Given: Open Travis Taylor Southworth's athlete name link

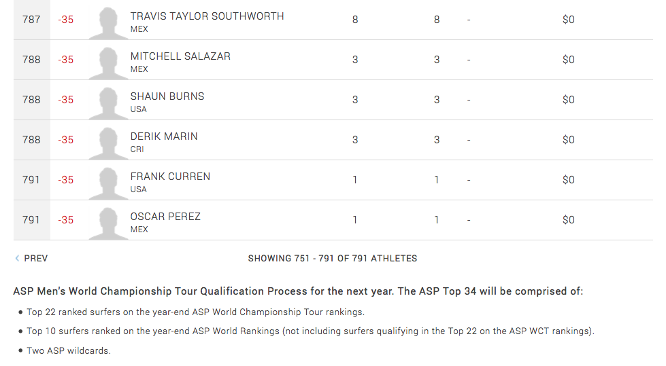Looking at the screenshot, I should coord(207,16).
